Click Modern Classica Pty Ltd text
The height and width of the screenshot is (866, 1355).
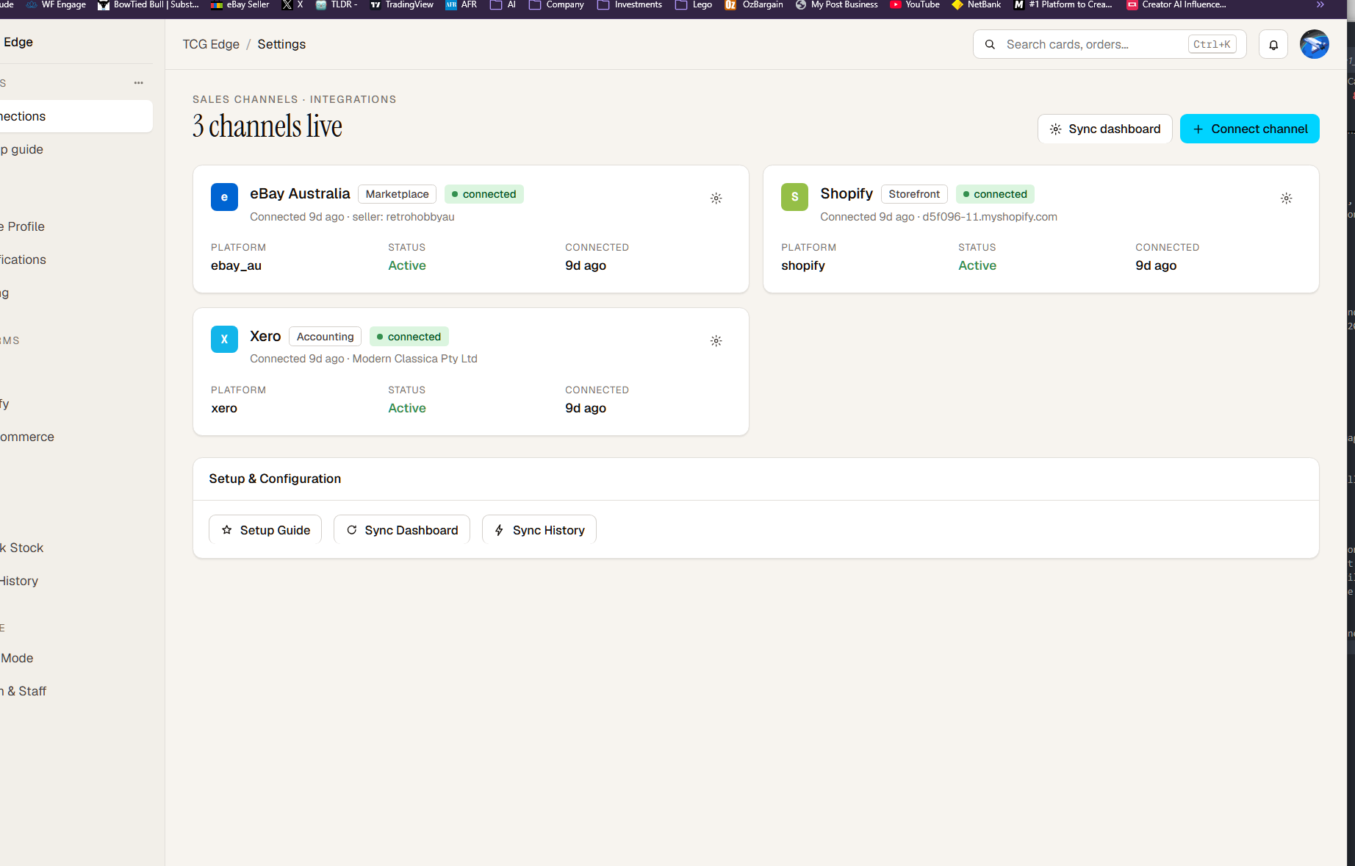(x=415, y=359)
